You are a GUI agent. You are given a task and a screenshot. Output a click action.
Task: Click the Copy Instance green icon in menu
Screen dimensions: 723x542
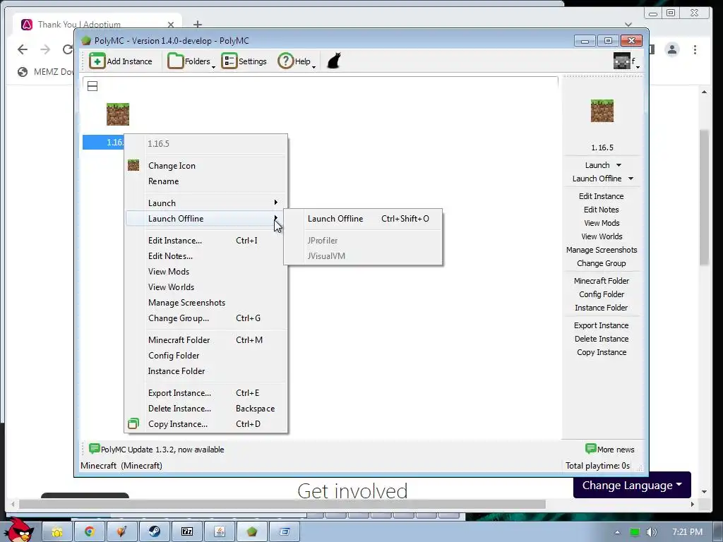[x=133, y=423]
